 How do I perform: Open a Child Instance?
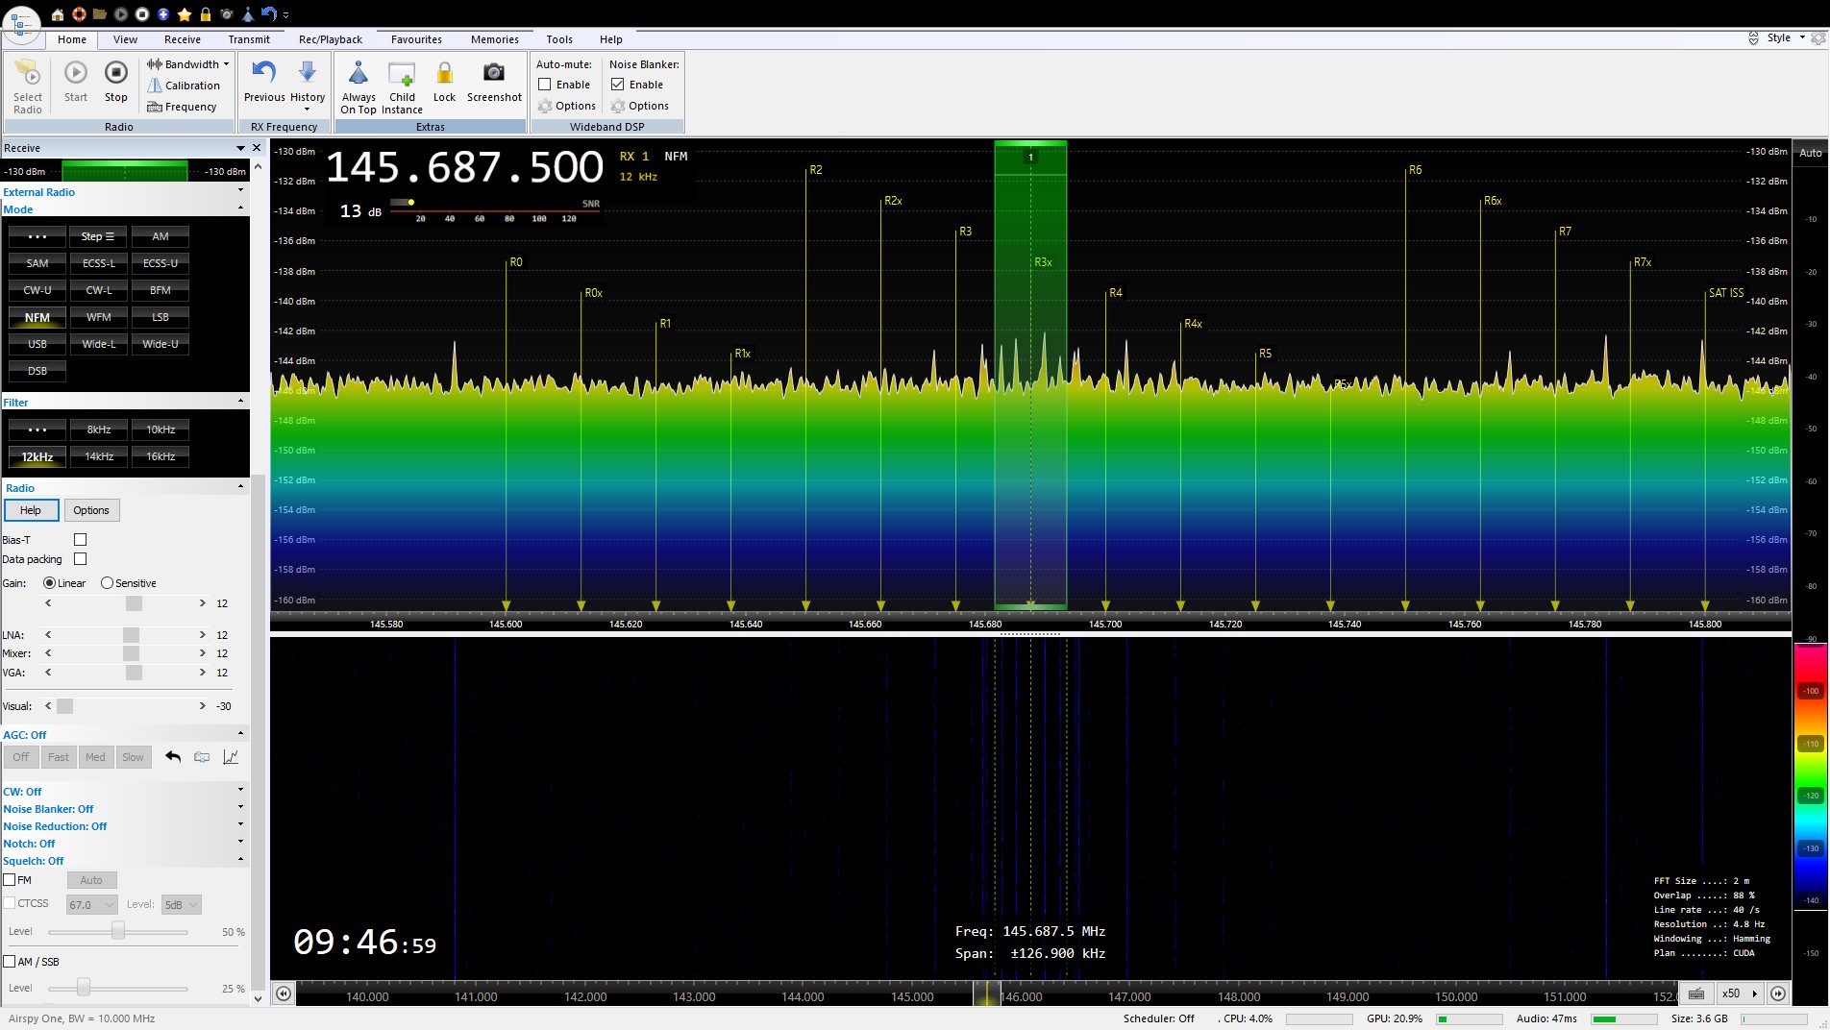pos(402,74)
